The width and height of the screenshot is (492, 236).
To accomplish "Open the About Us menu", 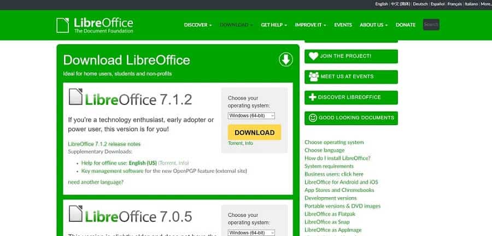I will (373, 25).
